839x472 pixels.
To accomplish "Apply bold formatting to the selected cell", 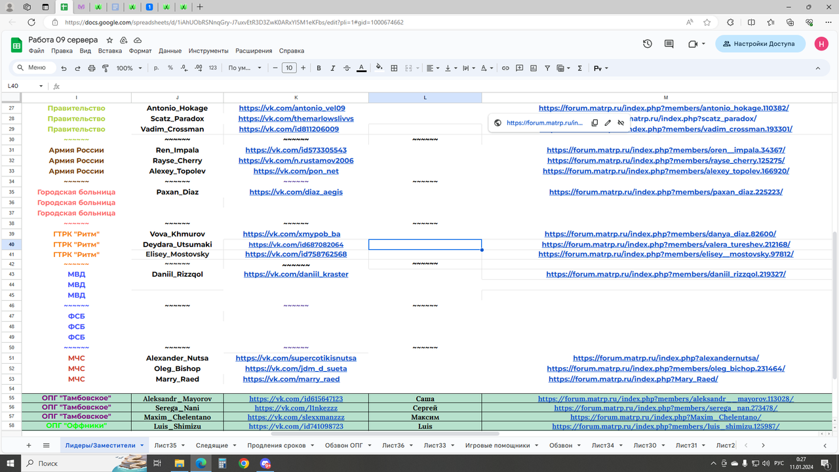I will pyautogui.click(x=319, y=68).
